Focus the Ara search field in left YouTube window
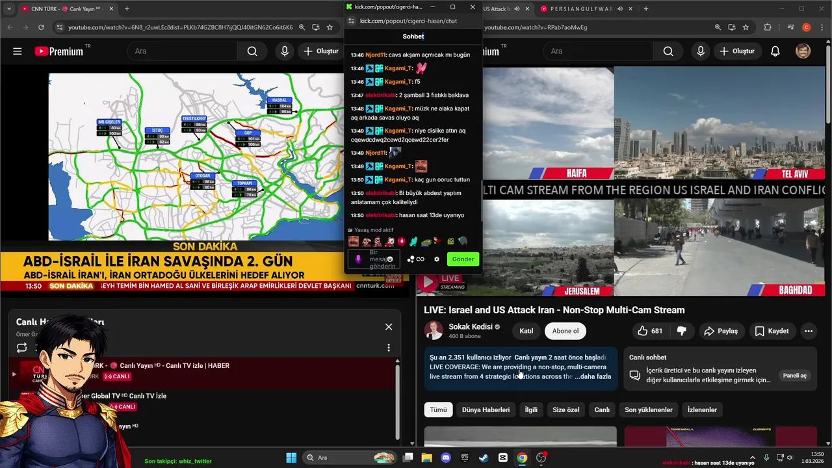 point(182,51)
